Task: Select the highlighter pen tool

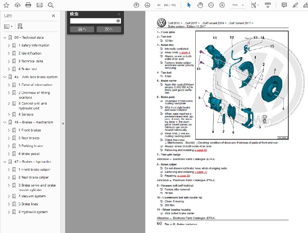Action: coord(295,5)
